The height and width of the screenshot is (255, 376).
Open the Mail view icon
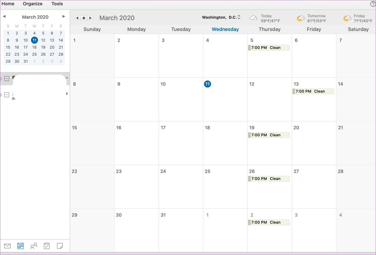point(8,246)
